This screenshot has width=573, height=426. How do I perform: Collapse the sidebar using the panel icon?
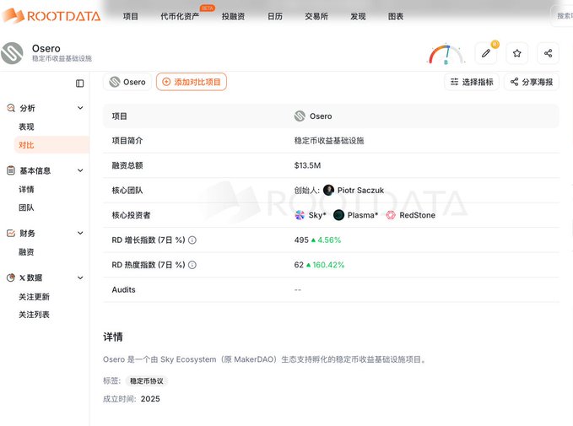pos(79,84)
